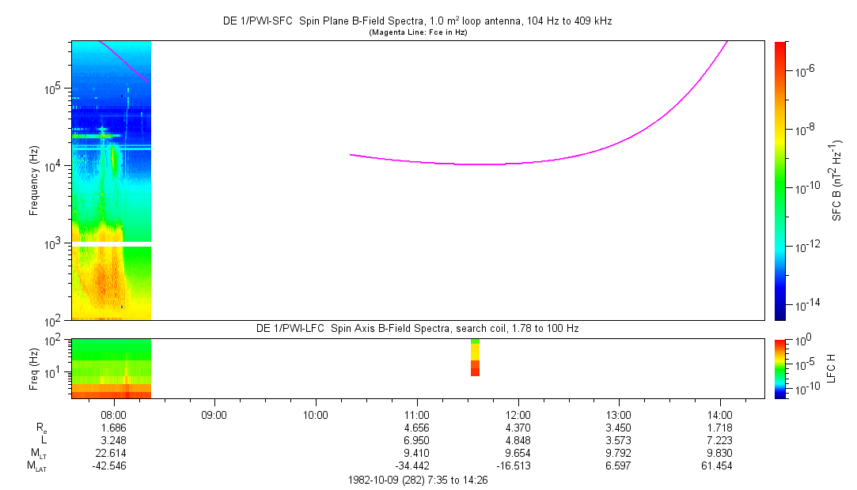The height and width of the screenshot is (490, 857).
Task: Click the 10^-5 LFC colorbar tick label
Action: point(806,364)
